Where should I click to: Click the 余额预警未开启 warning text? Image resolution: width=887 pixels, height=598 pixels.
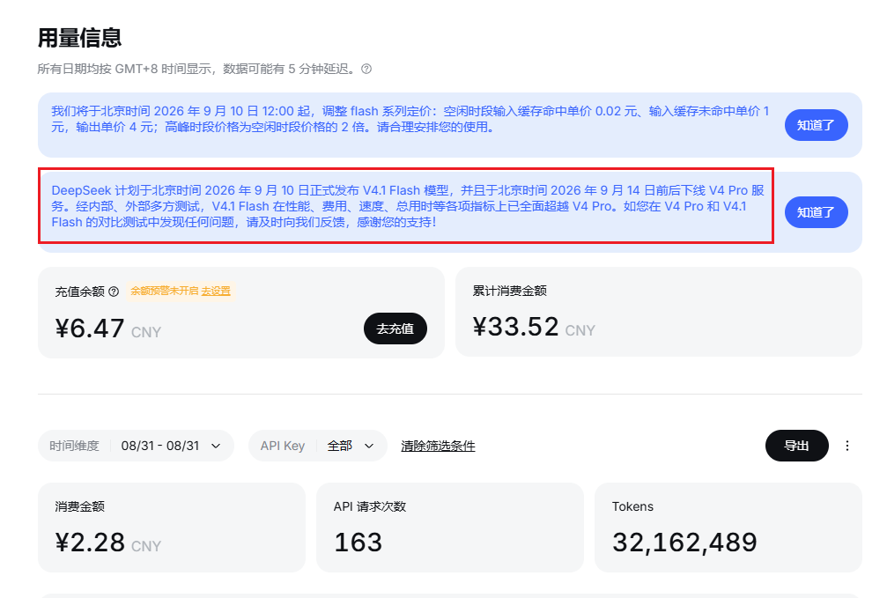click(x=165, y=291)
